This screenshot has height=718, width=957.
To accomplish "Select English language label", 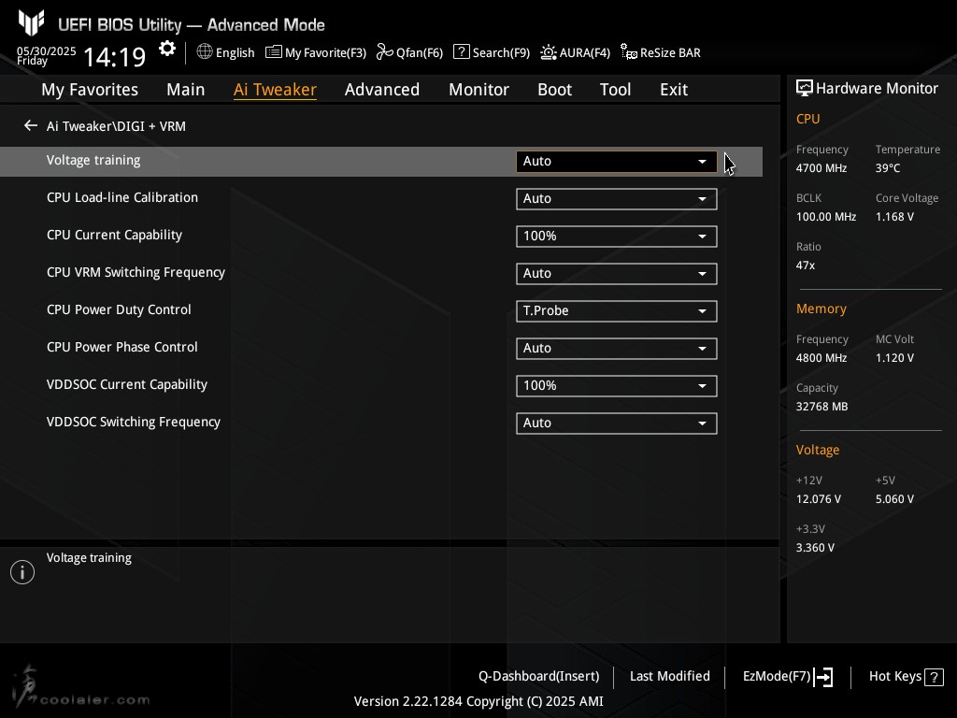I will (x=235, y=53).
